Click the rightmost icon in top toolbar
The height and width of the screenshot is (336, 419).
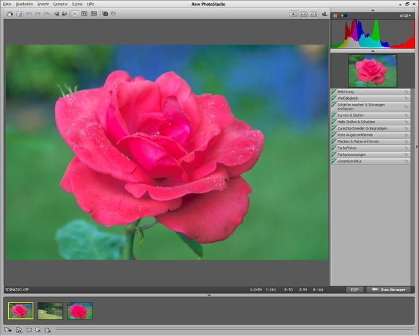pyautogui.click(x=324, y=13)
